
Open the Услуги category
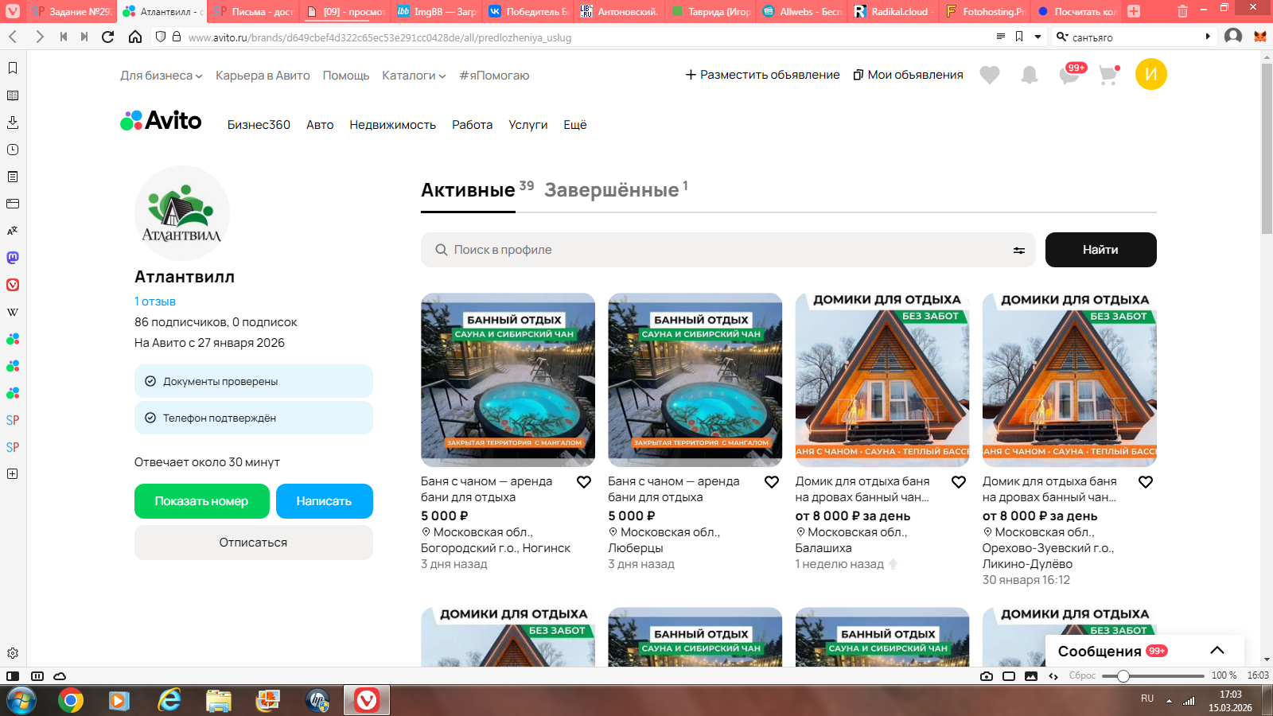(x=528, y=125)
